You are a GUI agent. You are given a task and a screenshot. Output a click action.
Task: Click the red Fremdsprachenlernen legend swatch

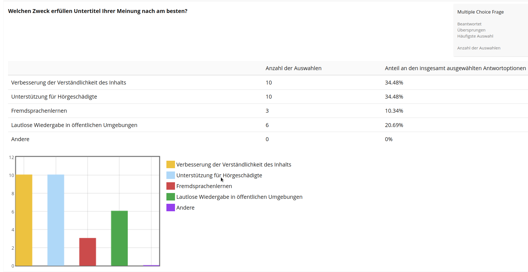pyautogui.click(x=171, y=186)
